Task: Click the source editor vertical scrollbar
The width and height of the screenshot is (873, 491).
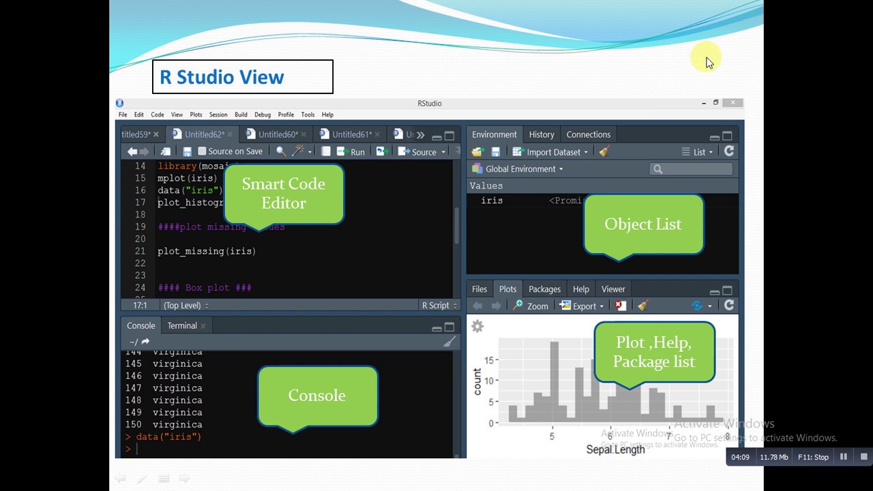Action: [456, 225]
